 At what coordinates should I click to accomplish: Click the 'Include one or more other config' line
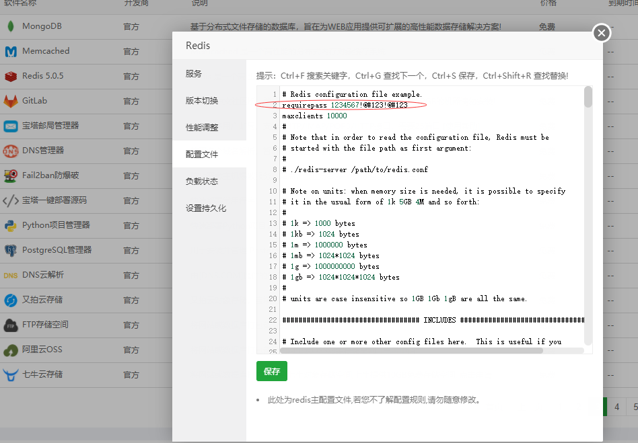click(x=421, y=341)
